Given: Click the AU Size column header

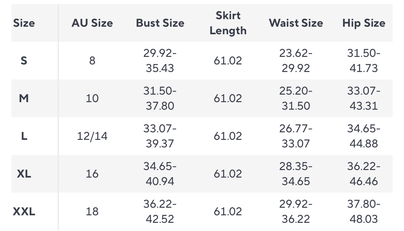Looking at the screenshot, I should [x=92, y=23].
